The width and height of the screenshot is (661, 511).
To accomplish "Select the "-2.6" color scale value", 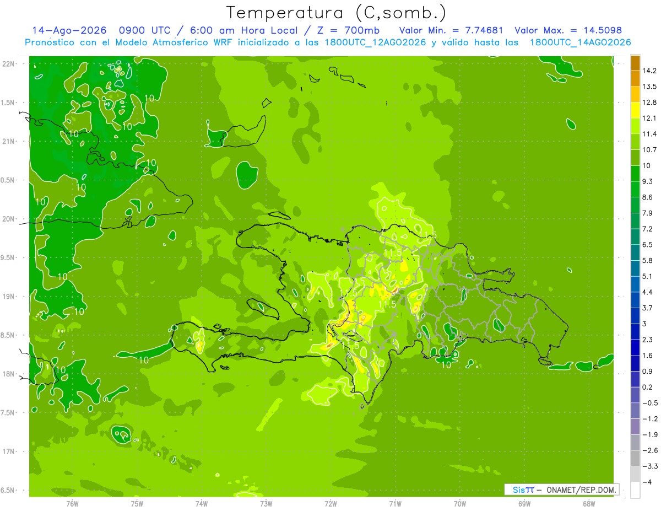I will [650, 451].
